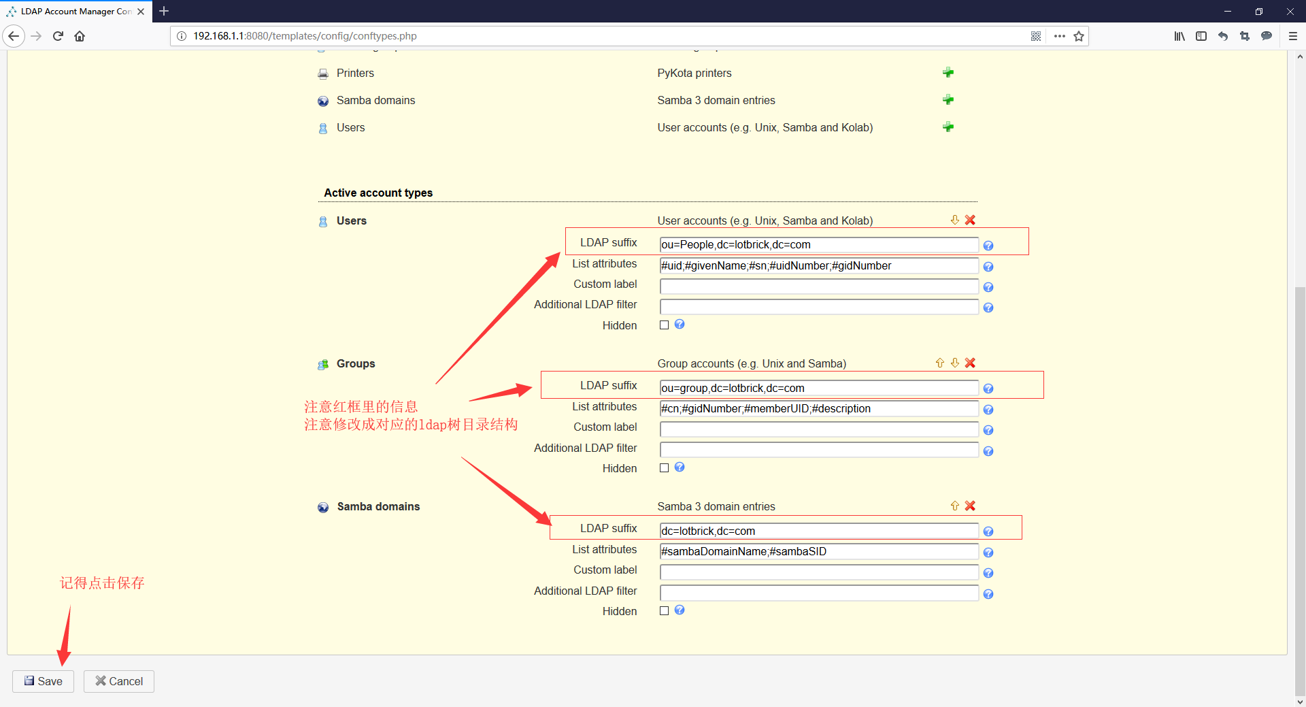Open help for Groups Hidden option
1306x707 pixels.
(x=680, y=467)
